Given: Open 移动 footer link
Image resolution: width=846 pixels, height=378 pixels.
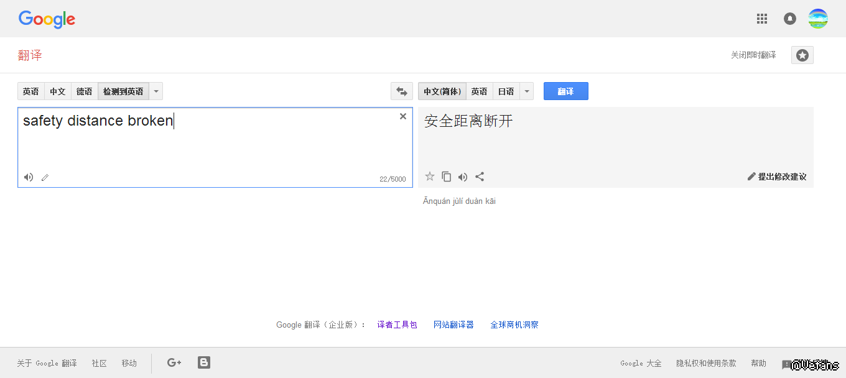Looking at the screenshot, I should click(129, 363).
